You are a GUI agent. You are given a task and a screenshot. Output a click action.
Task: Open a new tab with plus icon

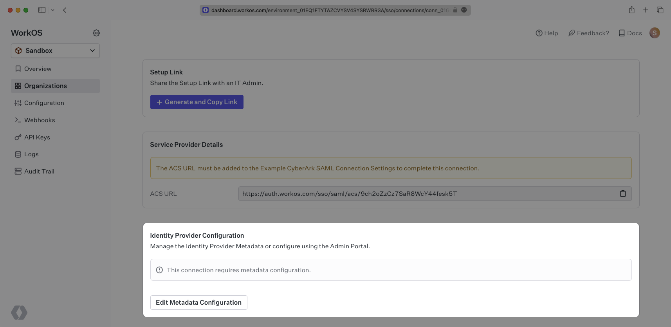(x=646, y=10)
